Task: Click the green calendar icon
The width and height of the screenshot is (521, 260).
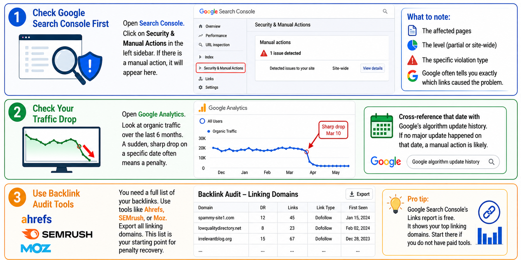Action: 381,126
